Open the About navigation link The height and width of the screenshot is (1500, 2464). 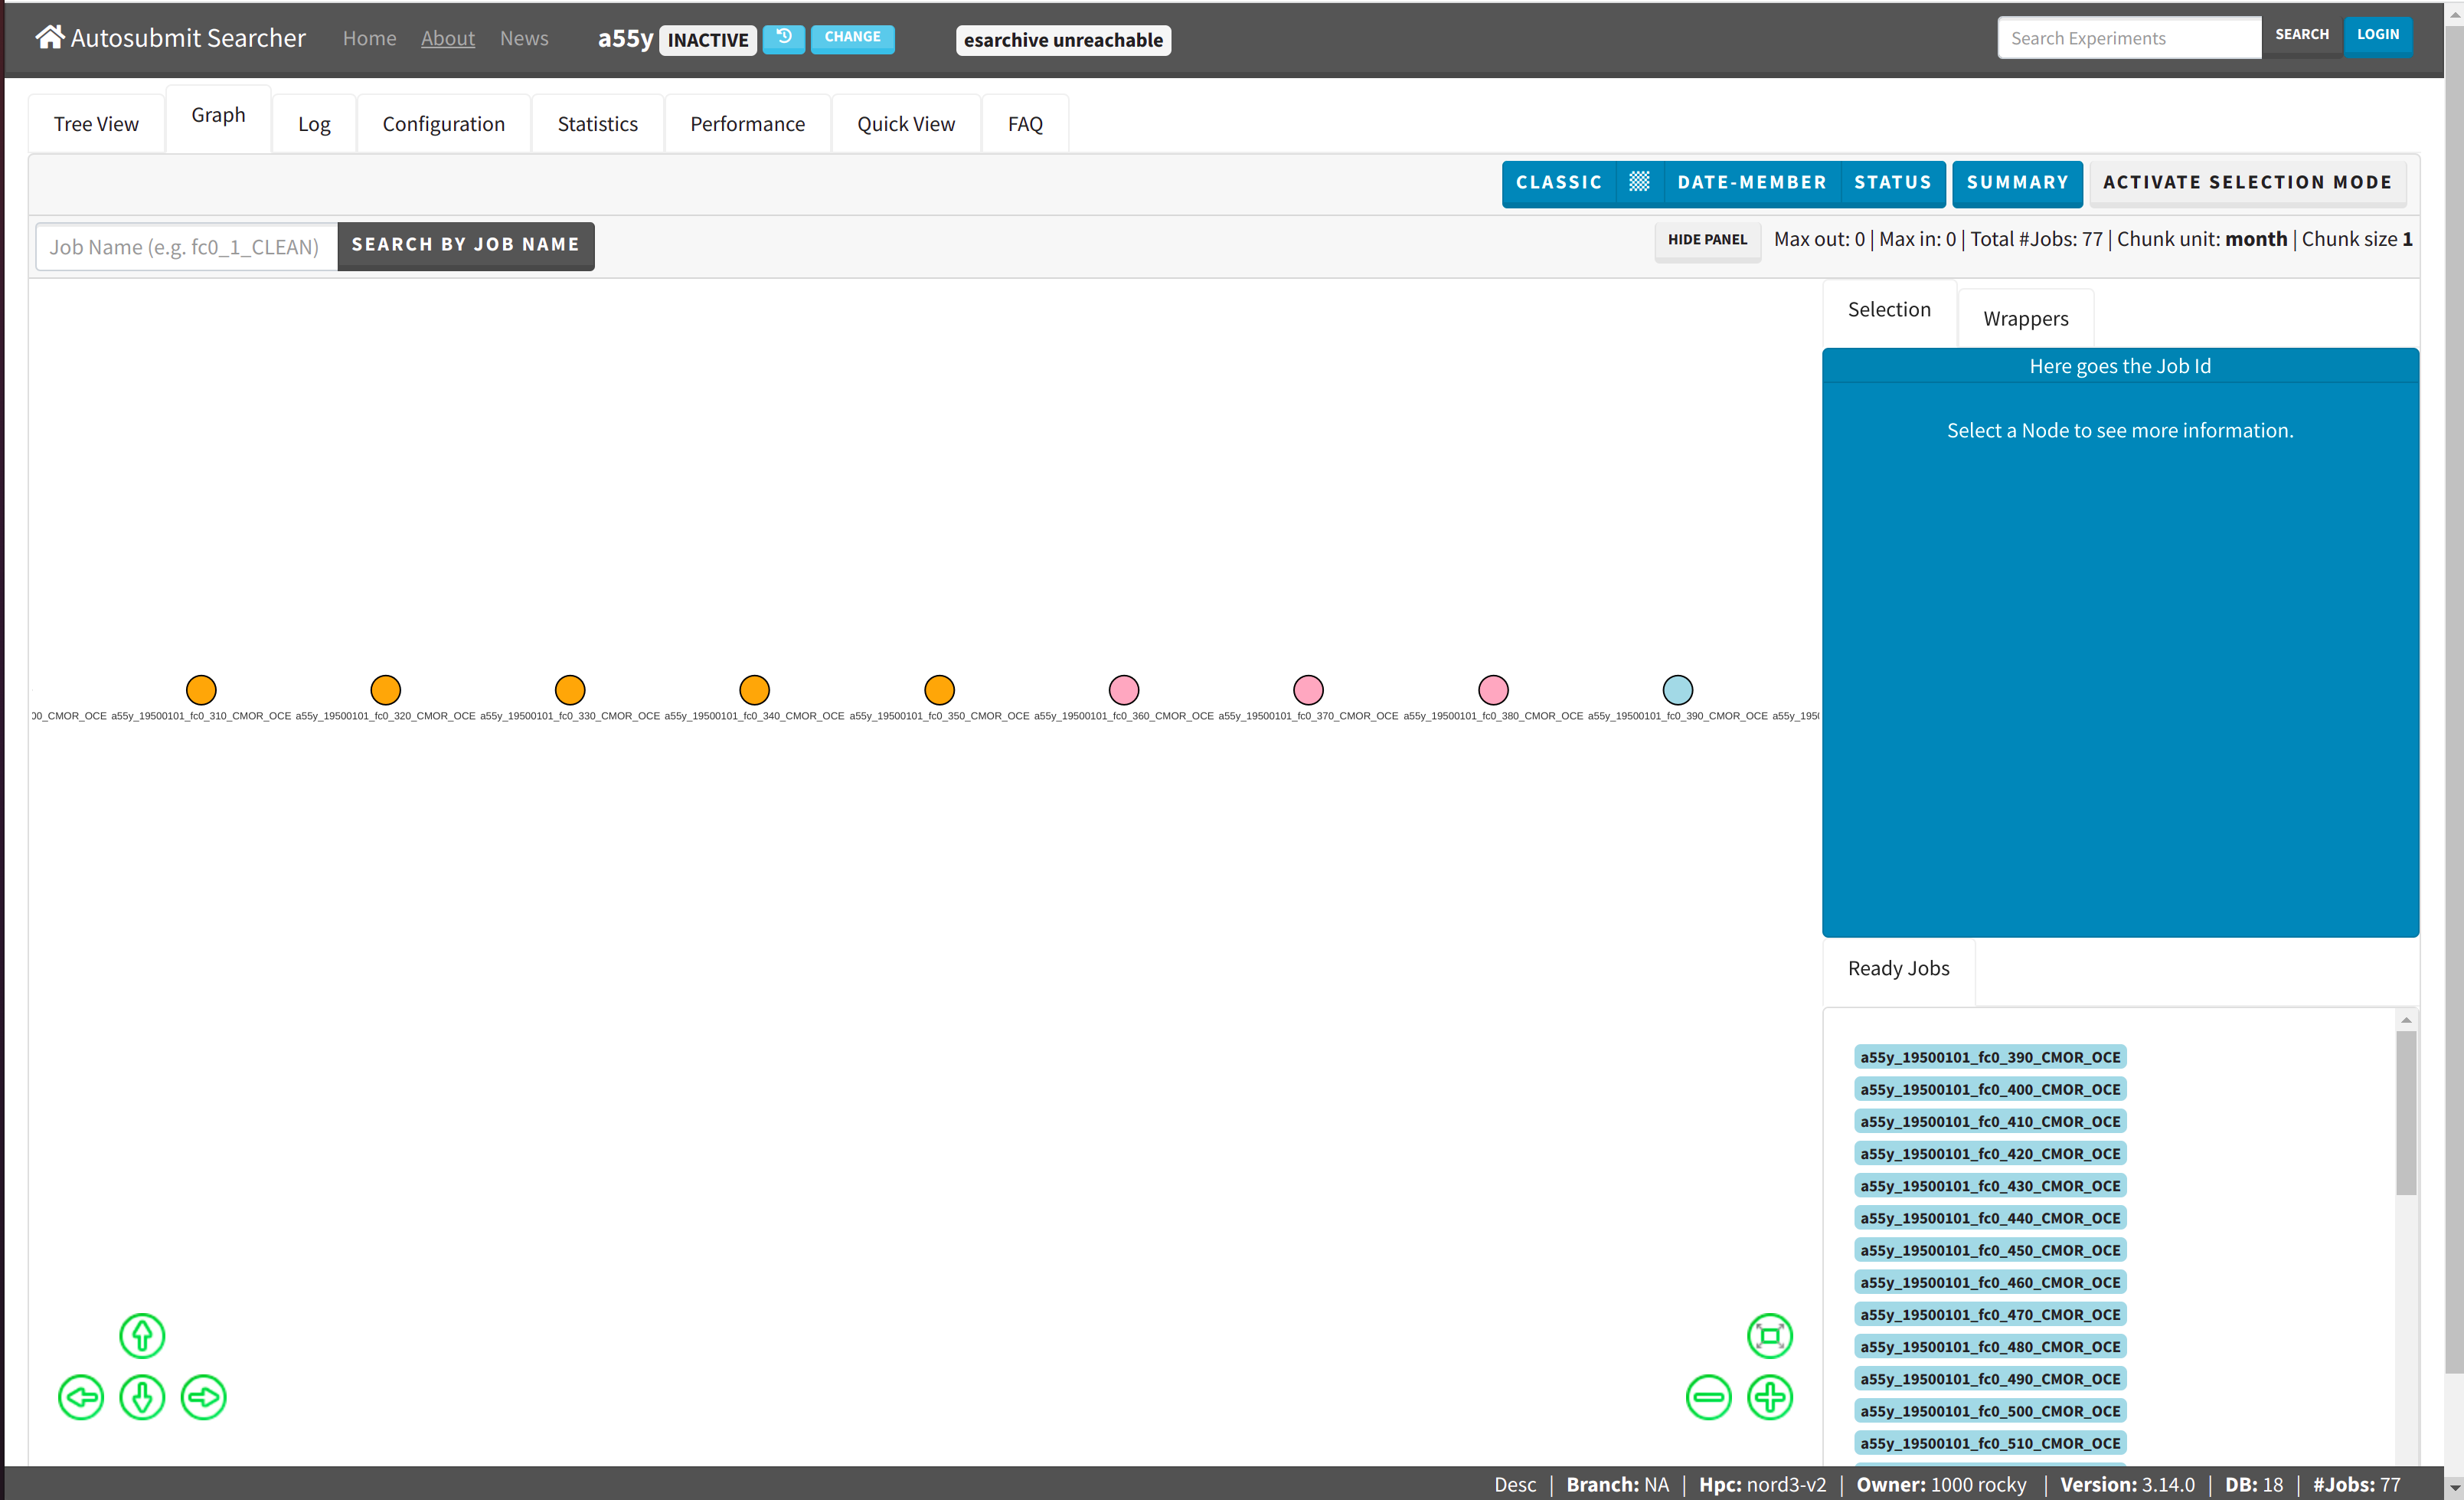click(448, 38)
